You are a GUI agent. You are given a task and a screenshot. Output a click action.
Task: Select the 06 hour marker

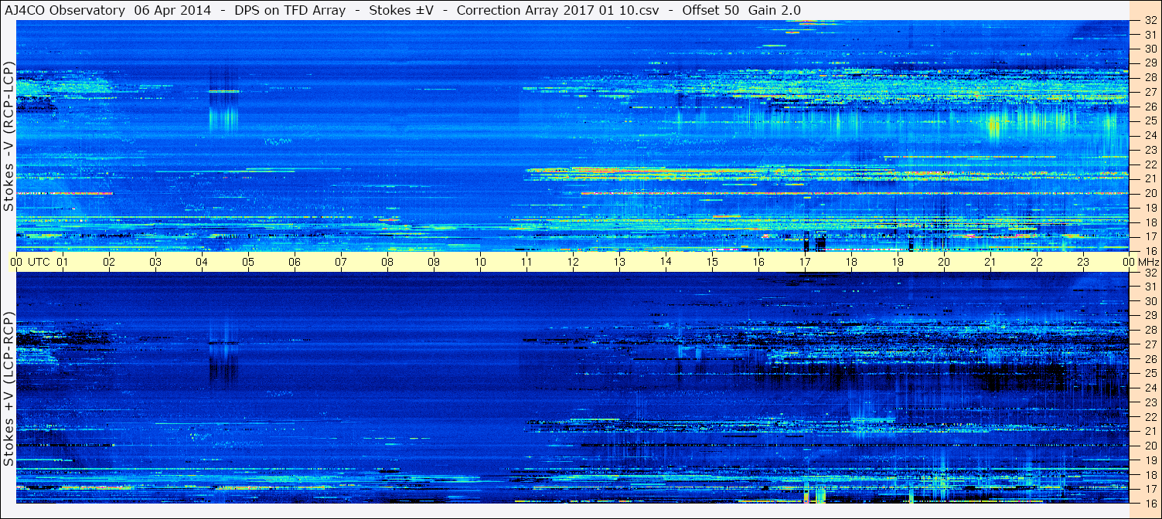pos(295,262)
